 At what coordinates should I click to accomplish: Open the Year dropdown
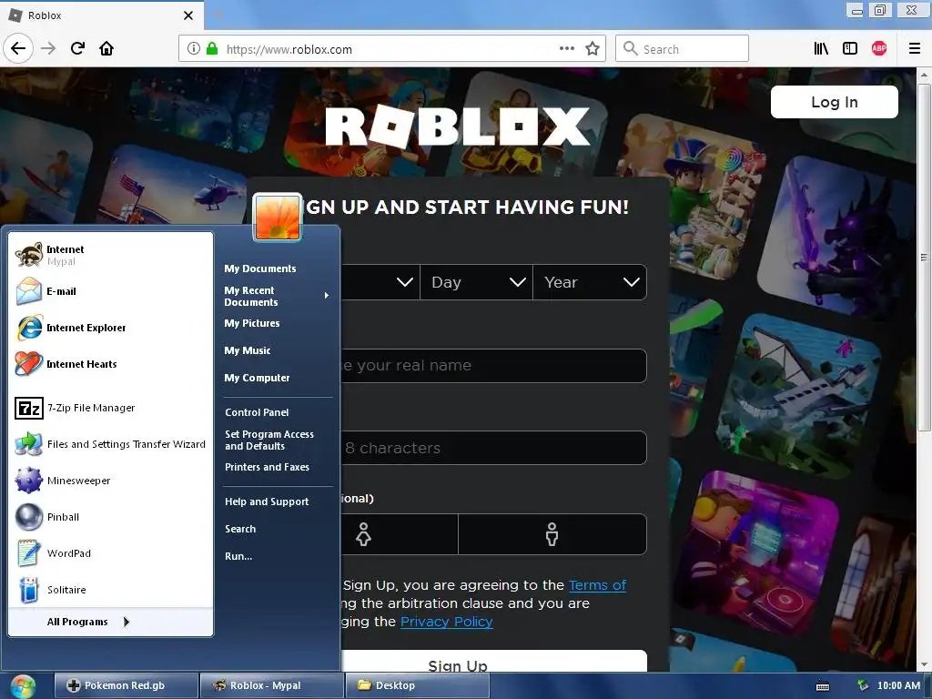(x=590, y=282)
